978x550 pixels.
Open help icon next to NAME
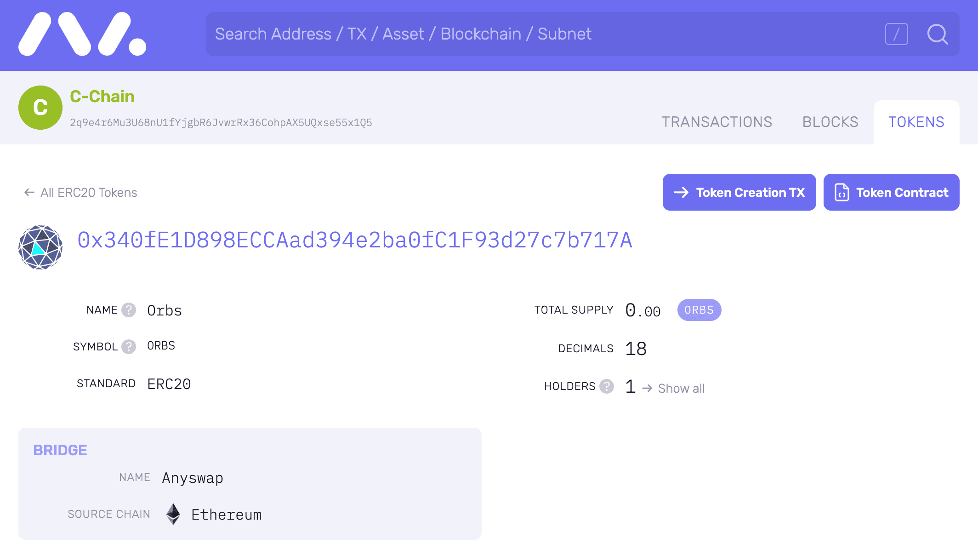pyautogui.click(x=129, y=310)
